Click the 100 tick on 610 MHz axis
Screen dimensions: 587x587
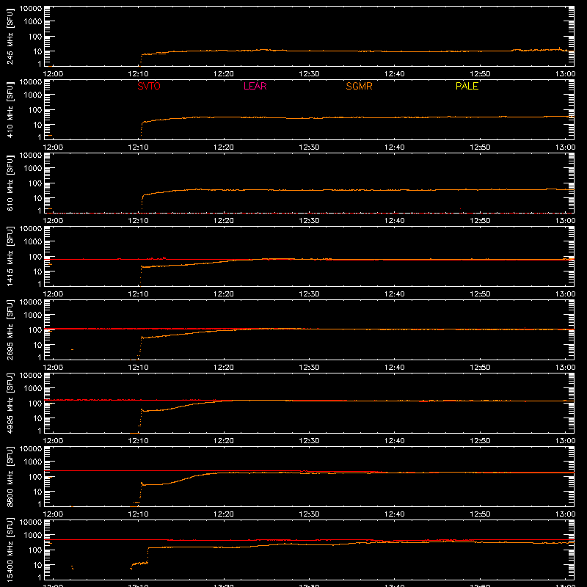coord(35,183)
